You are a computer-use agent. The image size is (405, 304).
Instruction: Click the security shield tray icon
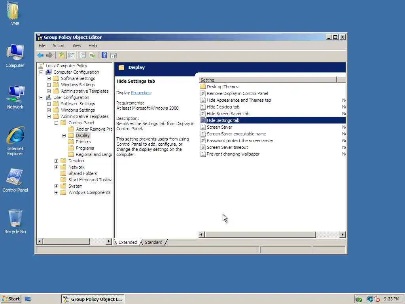coord(358,299)
